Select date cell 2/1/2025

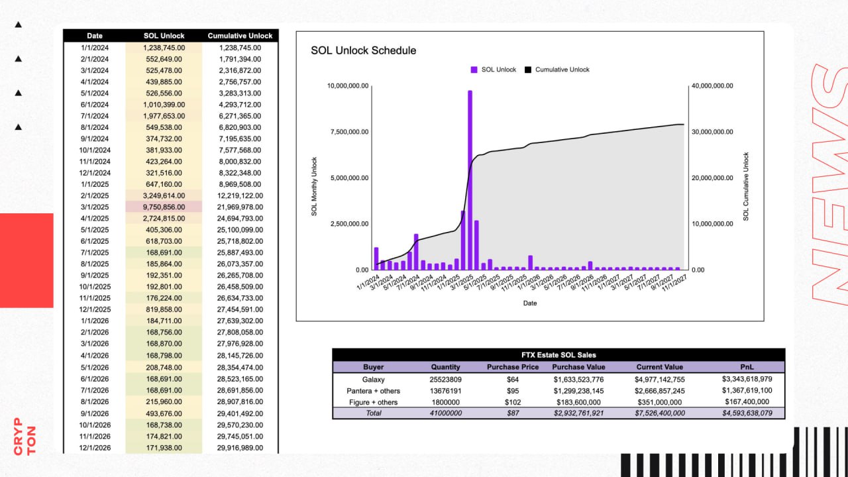click(x=94, y=195)
